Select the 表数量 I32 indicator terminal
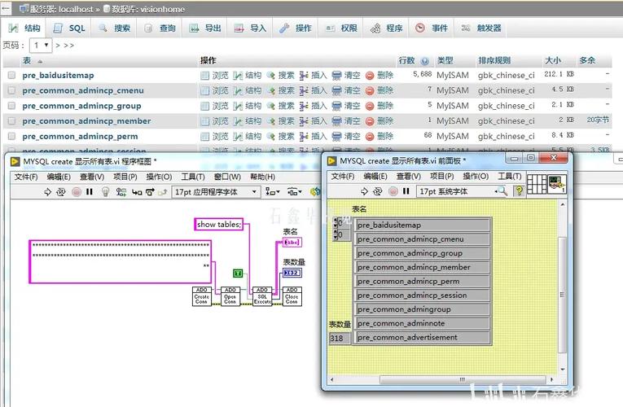 coord(292,273)
